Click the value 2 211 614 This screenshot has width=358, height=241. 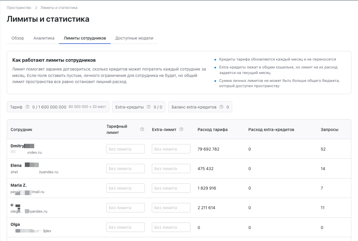pos(206,208)
